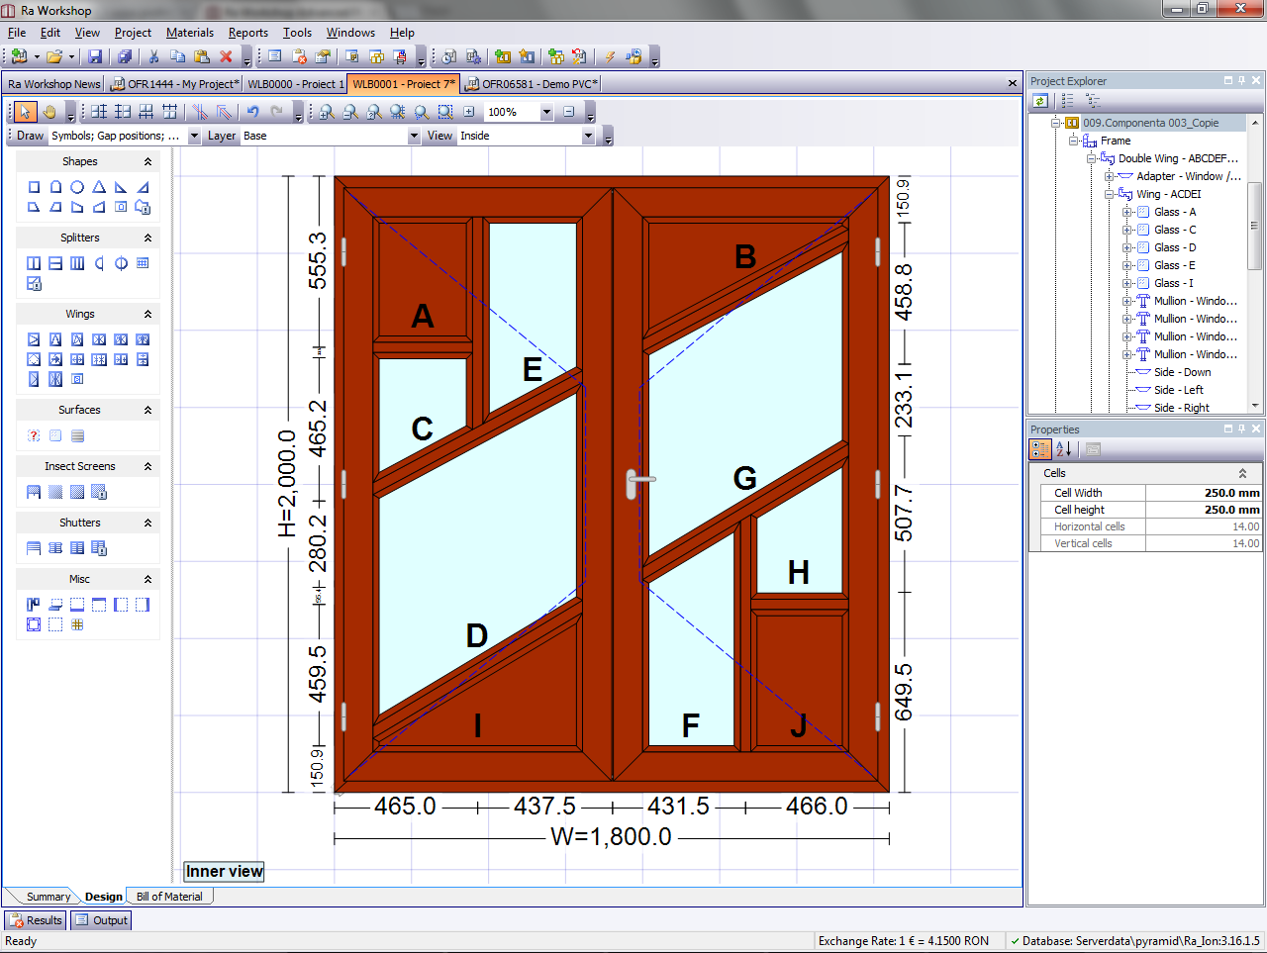The width and height of the screenshot is (1267, 953).
Task: Click the Results button
Action: pyautogui.click(x=36, y=920)
